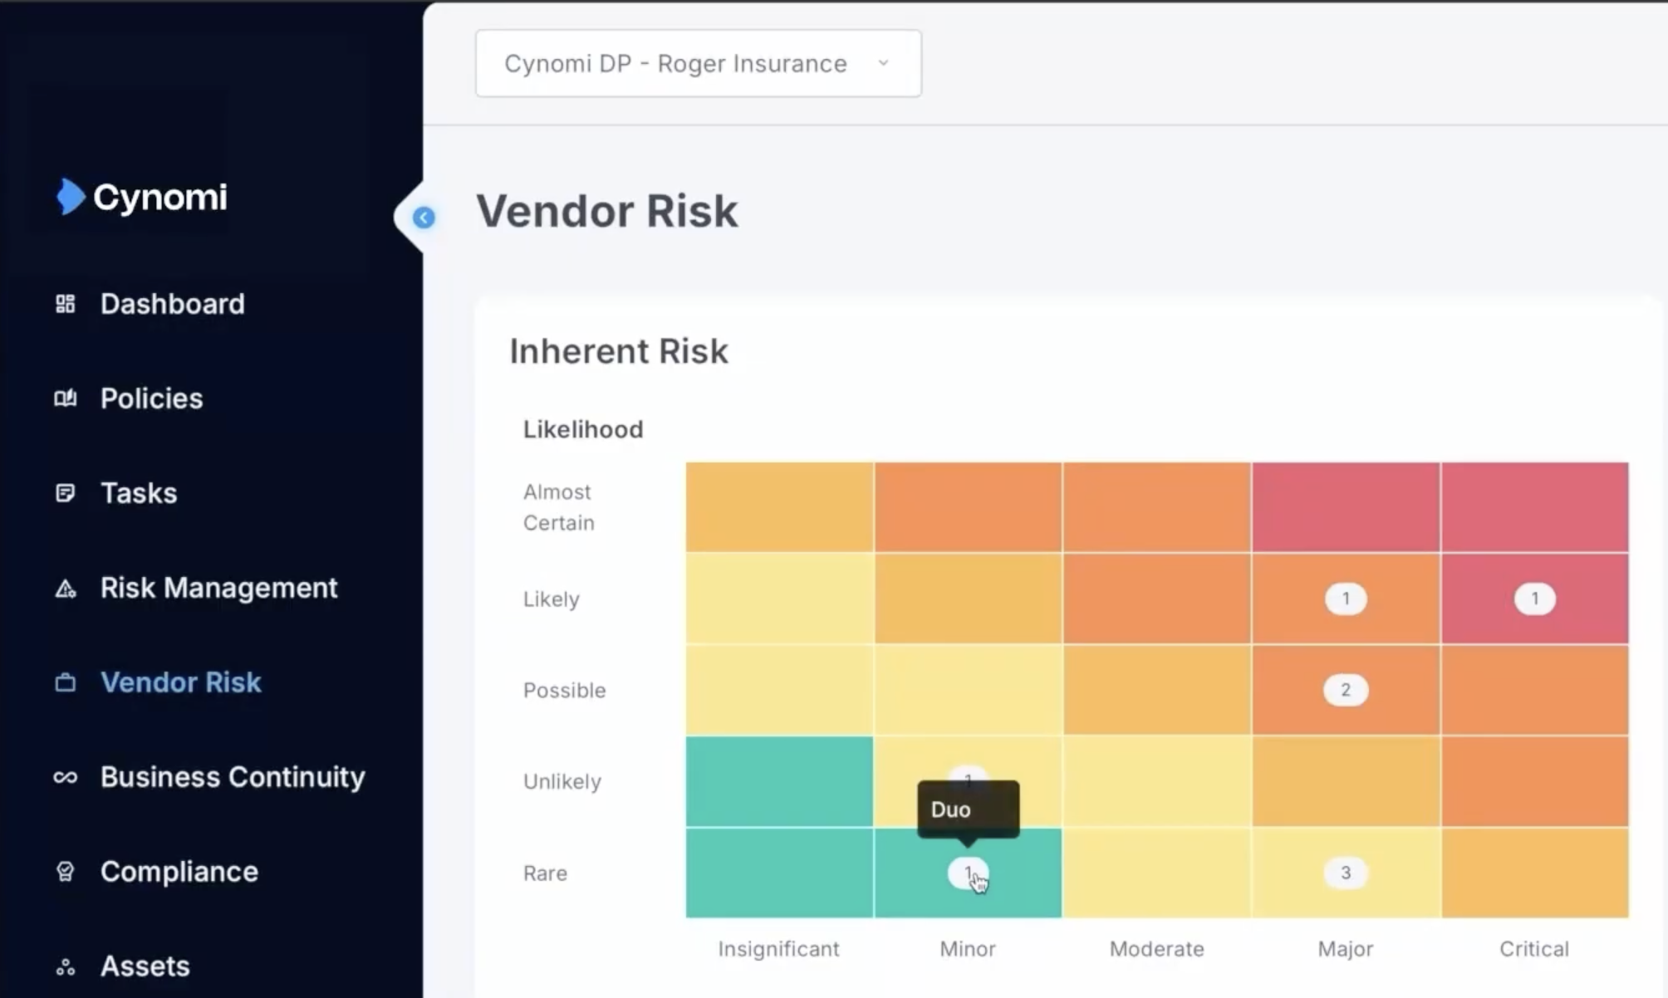The width and height of the screenshot is (1668, 998).
Task: Click the badge 1 in Likely/Major cell
Action: [x=1346, y=599]
